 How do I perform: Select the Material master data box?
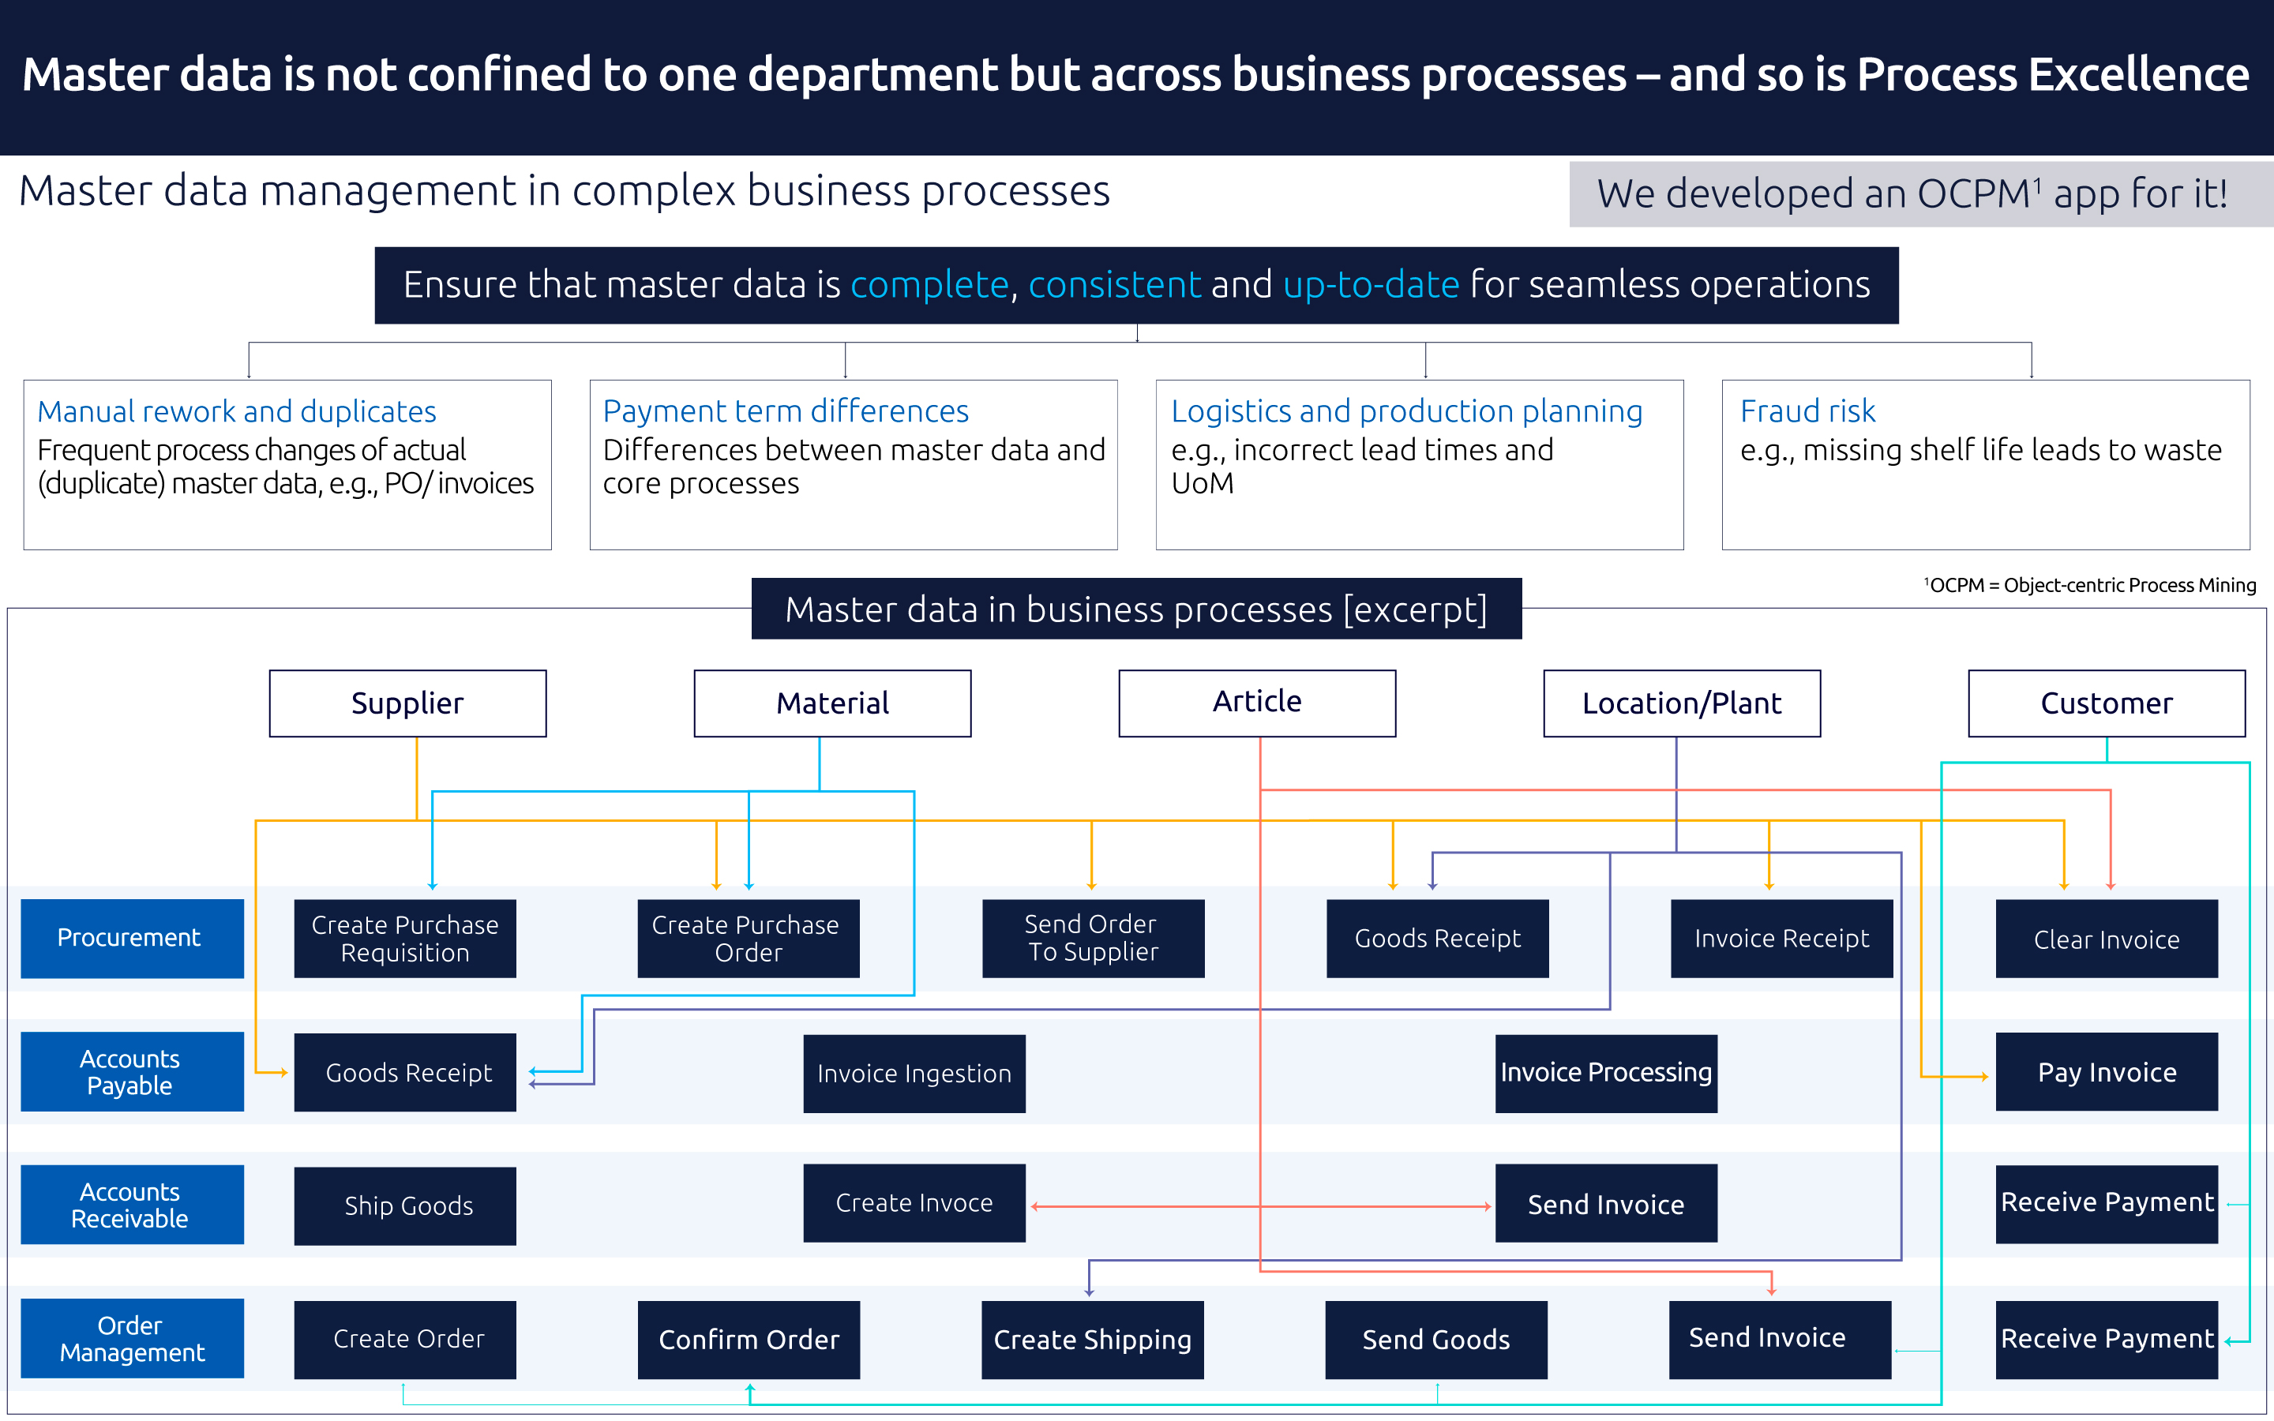[x=831, y=703]
